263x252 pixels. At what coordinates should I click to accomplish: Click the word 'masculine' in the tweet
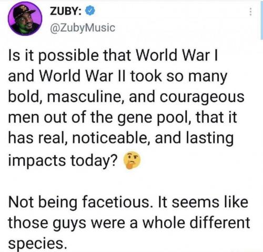click(x=84, y=97)
